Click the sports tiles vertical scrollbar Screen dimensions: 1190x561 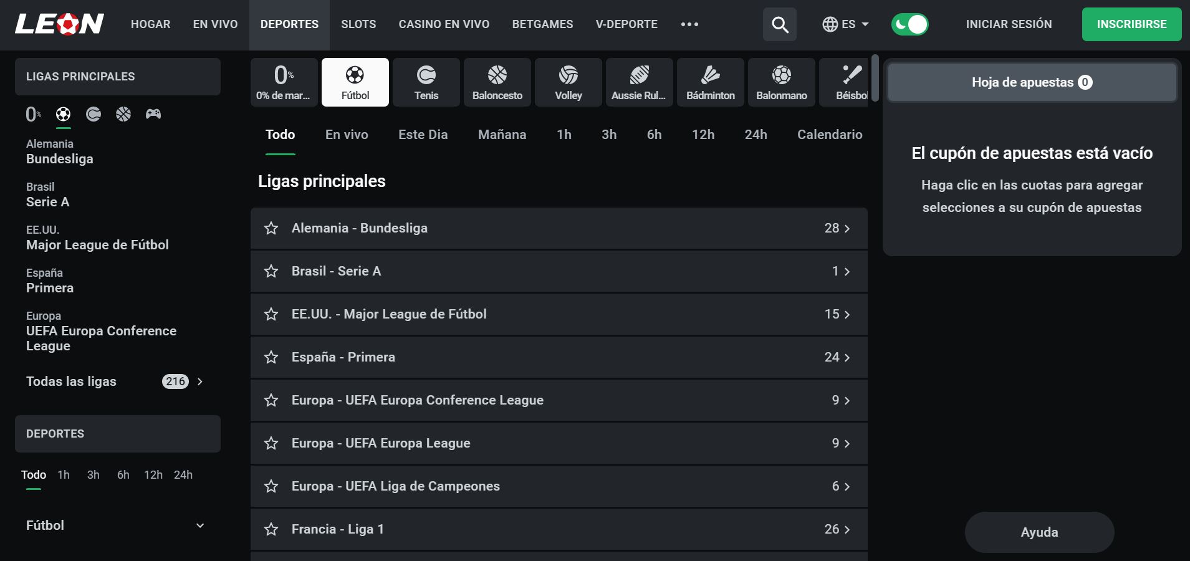[875, 78]
